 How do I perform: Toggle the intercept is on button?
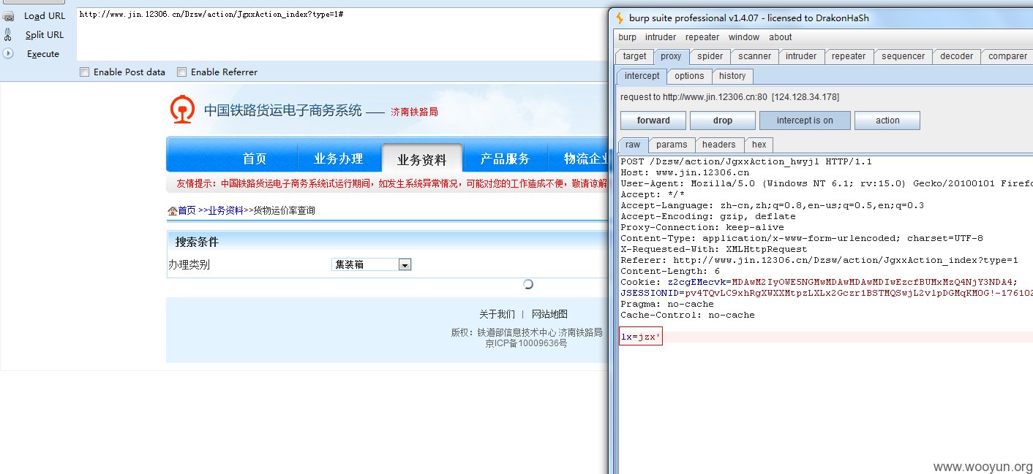(805, 121)
